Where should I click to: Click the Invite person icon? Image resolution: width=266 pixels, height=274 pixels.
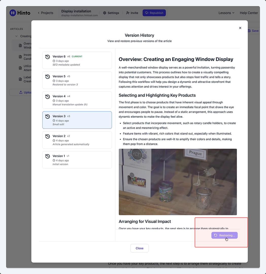[x=128, y=13]
